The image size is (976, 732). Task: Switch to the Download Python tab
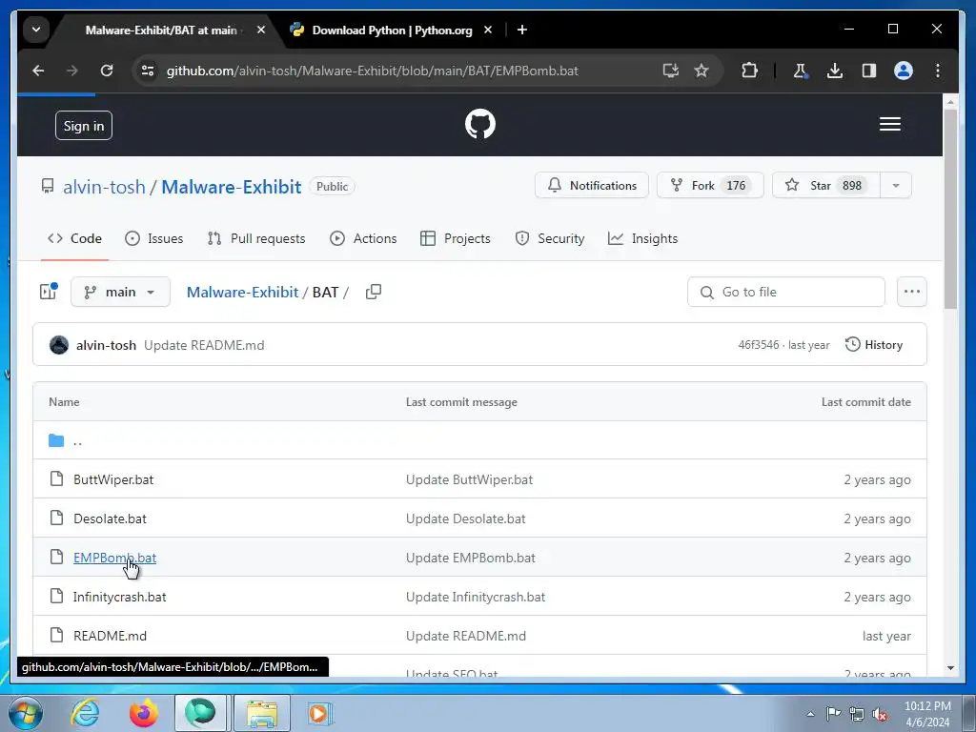coord(392,30)
